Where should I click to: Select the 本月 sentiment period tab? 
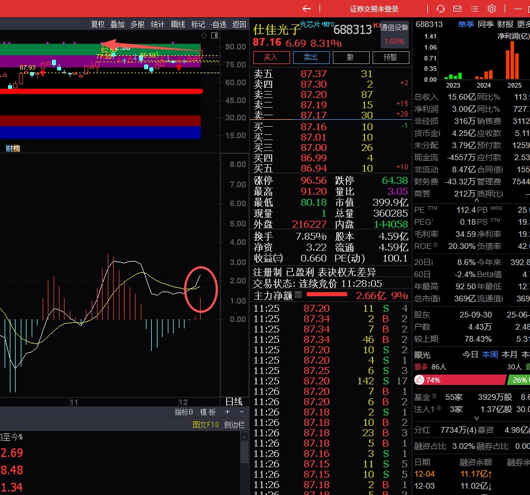(509, 354)
